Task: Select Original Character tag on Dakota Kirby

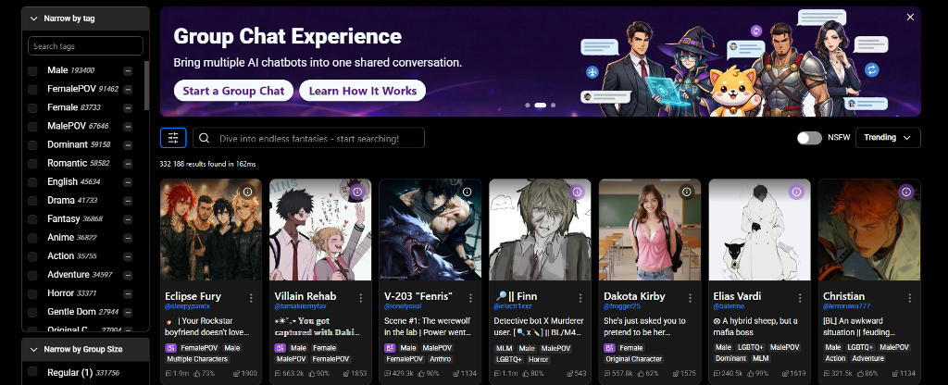Action: click(x=633, y=359)
